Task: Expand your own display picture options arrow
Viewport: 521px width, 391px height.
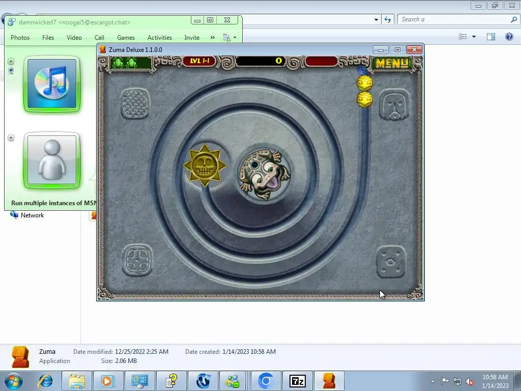Action: click(11, 137)
